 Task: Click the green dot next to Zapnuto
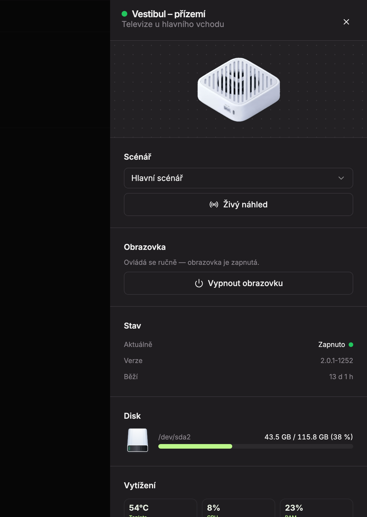point(351,345)
